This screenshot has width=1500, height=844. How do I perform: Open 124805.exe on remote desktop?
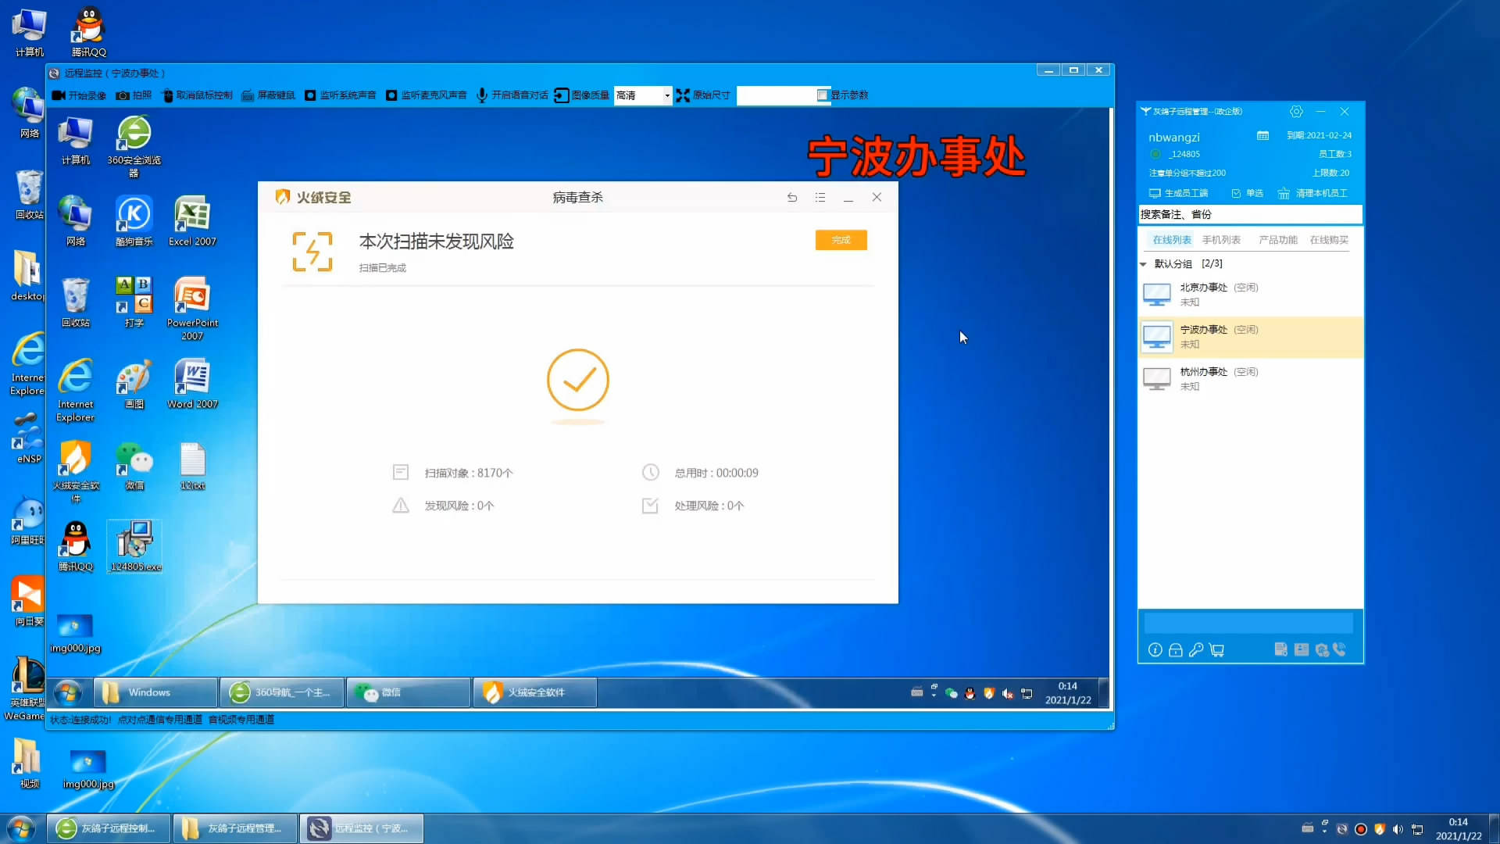[135, 546]
